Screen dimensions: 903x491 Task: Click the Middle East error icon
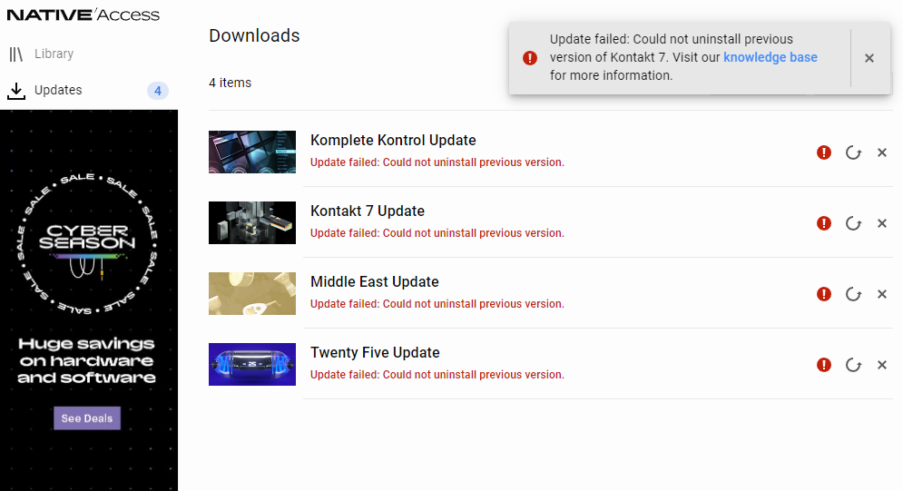pyautogui.click(x=824, y=294)
